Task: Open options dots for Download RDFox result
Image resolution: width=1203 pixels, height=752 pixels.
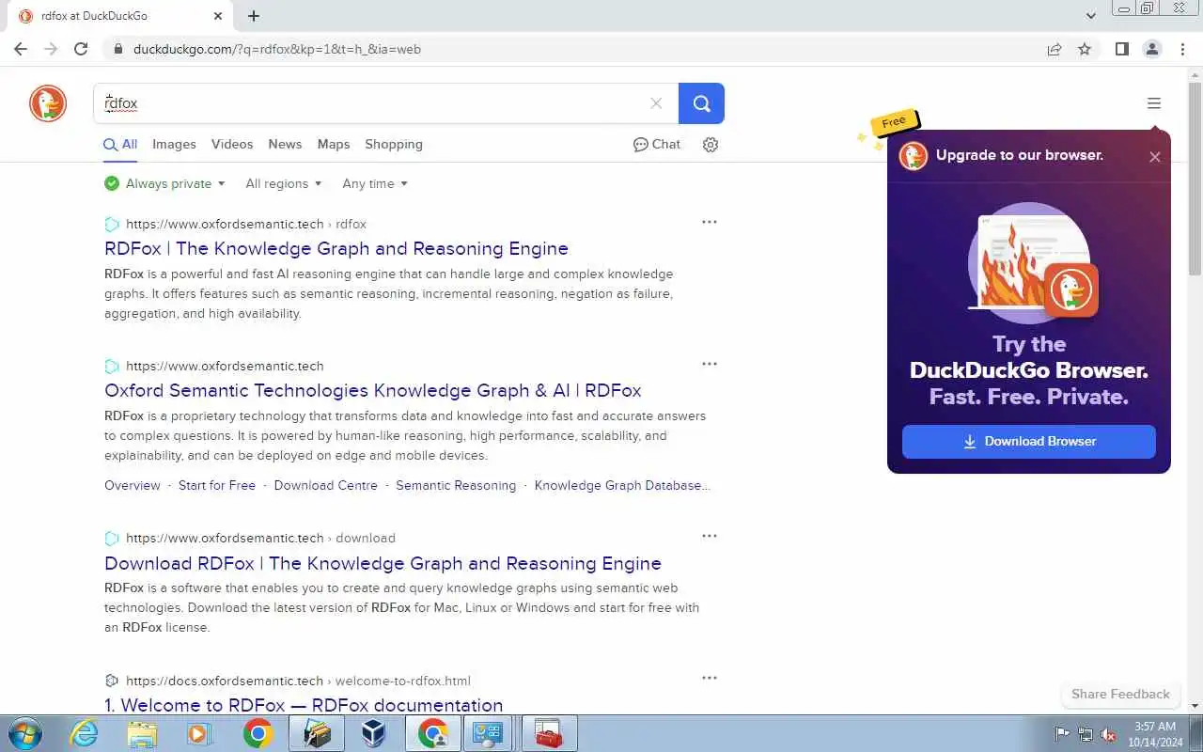Action: click(710, 536)
